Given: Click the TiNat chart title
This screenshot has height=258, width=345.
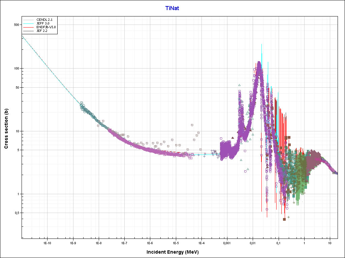Looking at the screenshot, I should 172,8.
